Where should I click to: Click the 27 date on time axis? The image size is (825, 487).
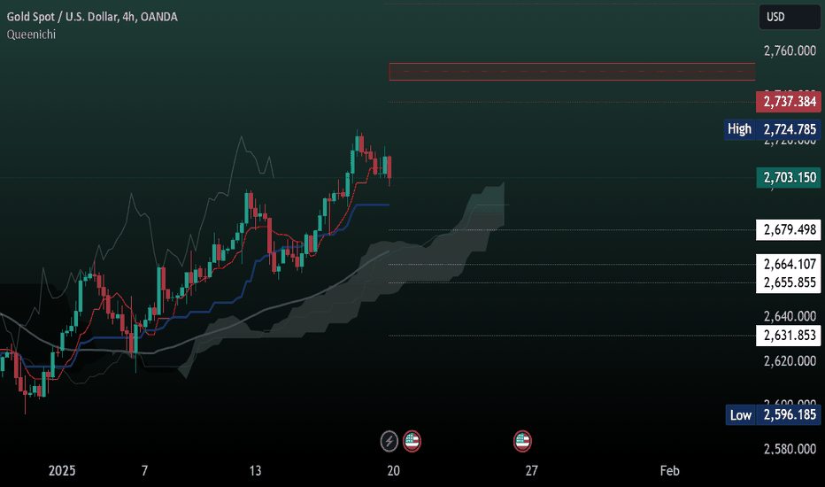(531, 471)
